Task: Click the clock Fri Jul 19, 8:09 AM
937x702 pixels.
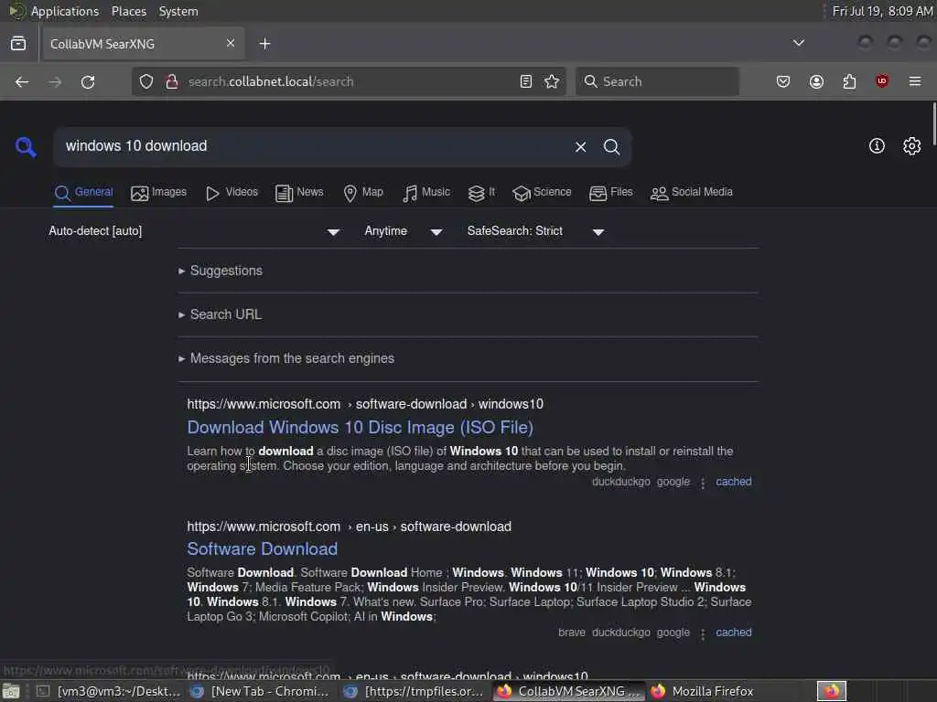Action: pyautogui.click(x=882, y=11)
